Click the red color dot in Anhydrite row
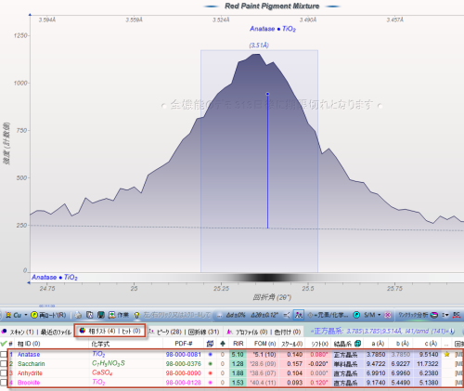Viewport: 464px width, 391px height. click(x=211, y=373)
